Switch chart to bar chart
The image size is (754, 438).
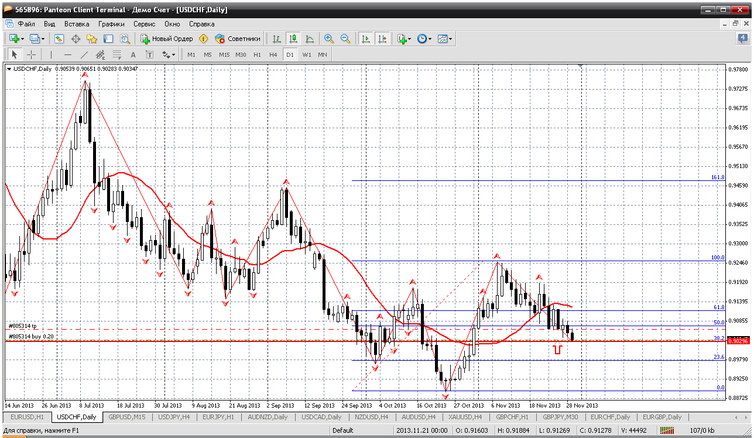pyautogui.click(x=277, y=39)
